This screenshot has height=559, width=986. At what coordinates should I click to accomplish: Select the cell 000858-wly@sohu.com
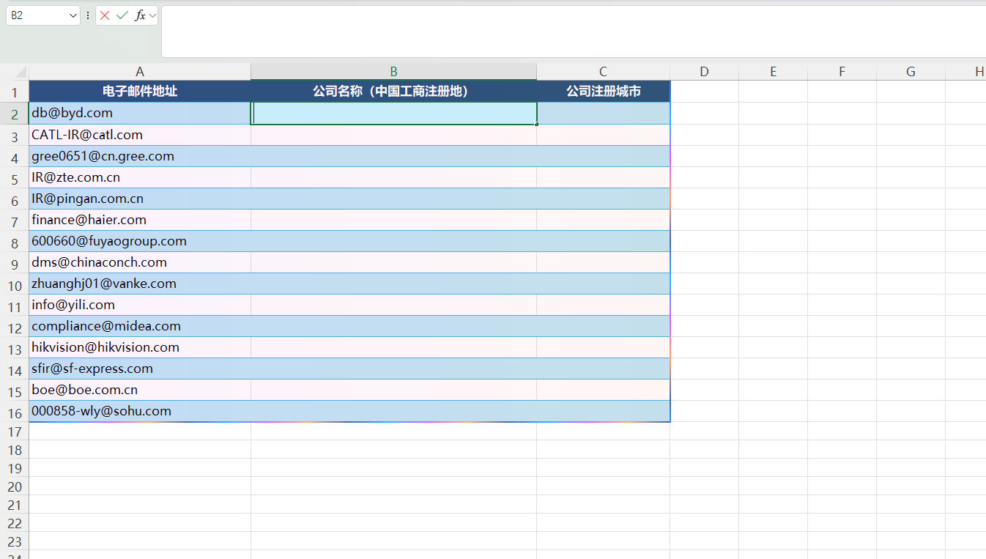click(140, 411)
